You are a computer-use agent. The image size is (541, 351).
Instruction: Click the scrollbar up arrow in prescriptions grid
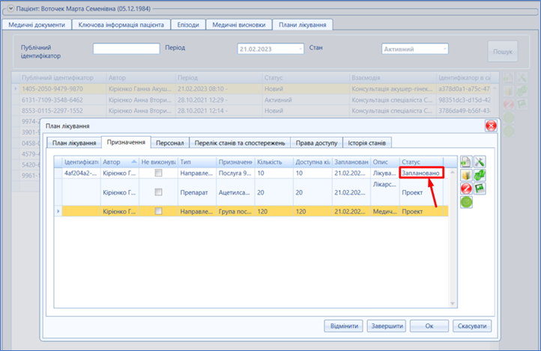click(453, 172)
